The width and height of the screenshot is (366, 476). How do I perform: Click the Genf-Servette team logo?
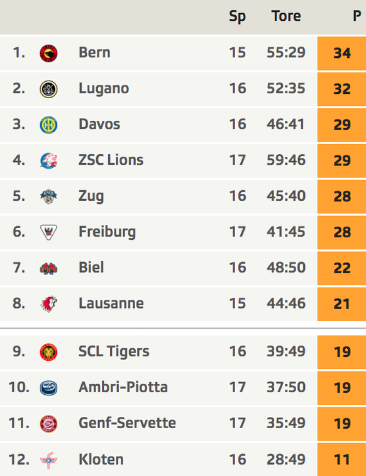click(x=48, y=424)
